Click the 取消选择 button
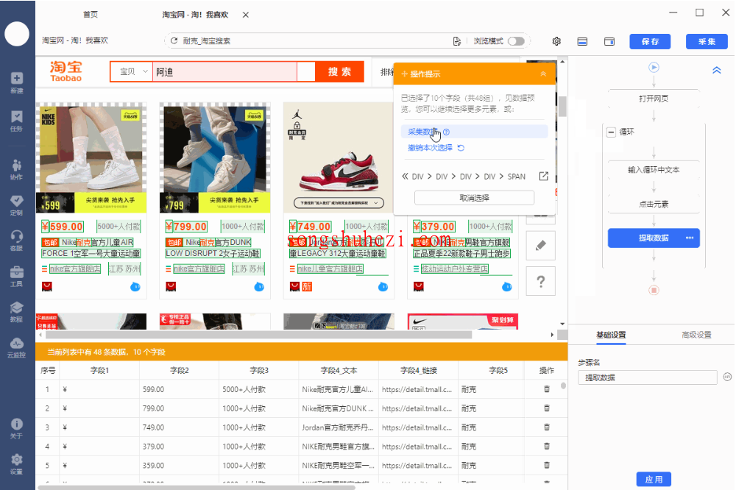This screenshot has height=490, width=736. 474,198
